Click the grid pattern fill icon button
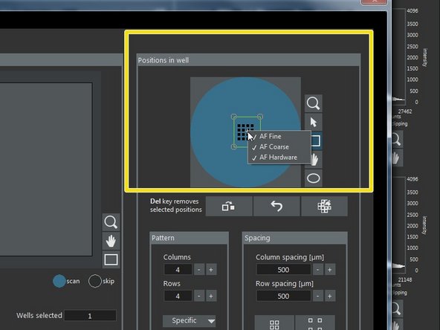Screen dimensions: 440x330 click(324, 207)
